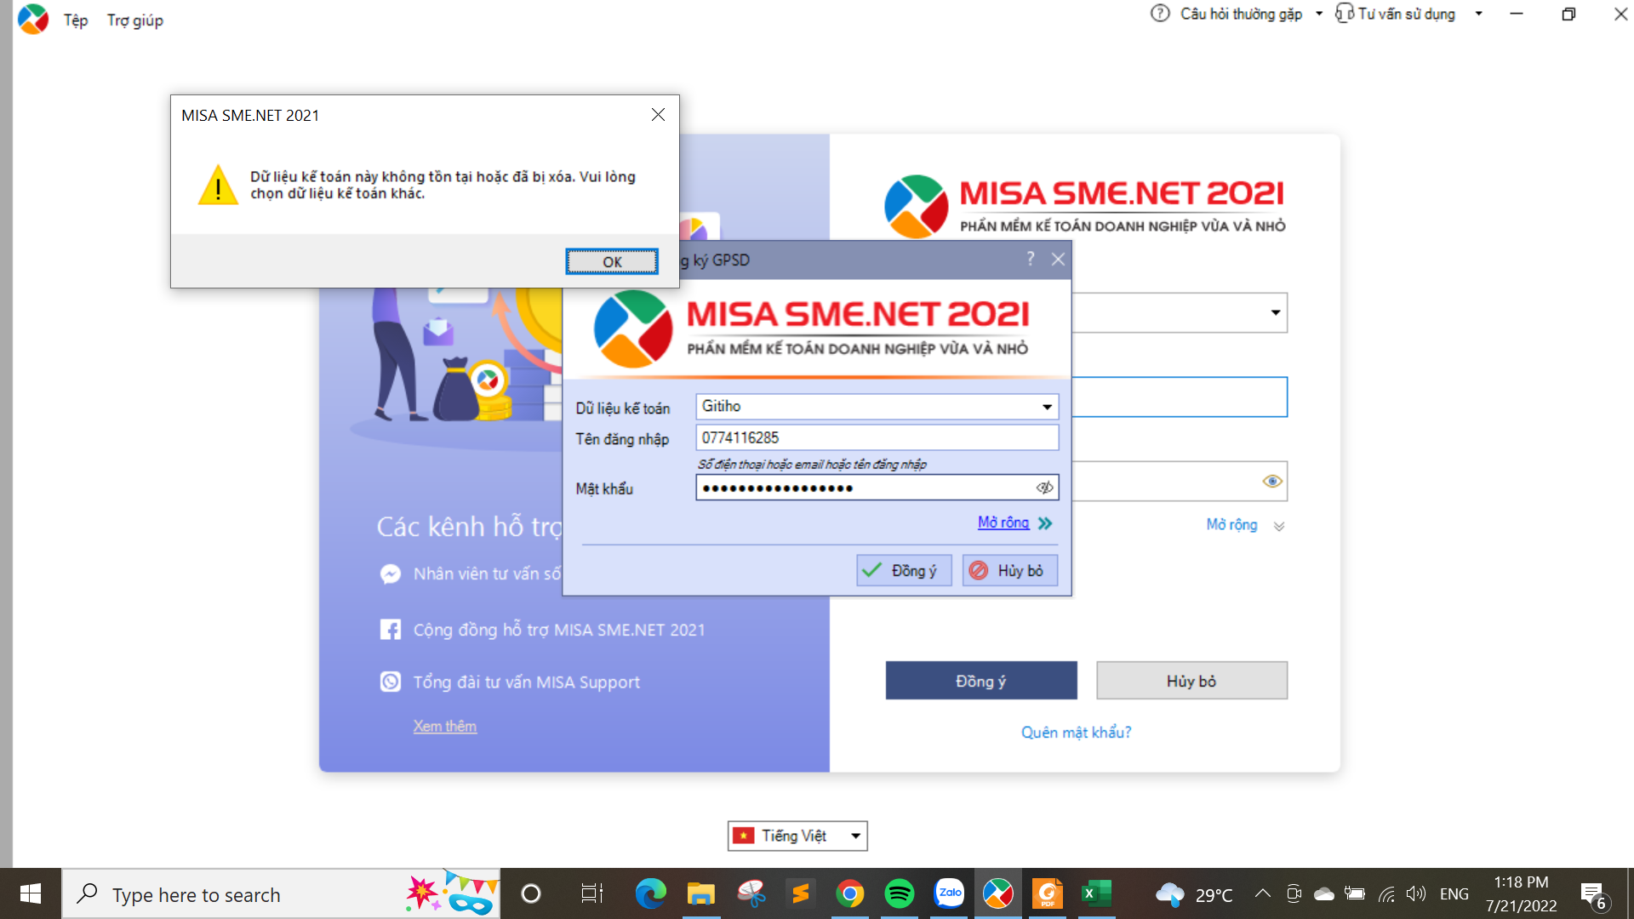
Task: Launch Microsoft Edge from taskbar
Action: click(651, 893)
